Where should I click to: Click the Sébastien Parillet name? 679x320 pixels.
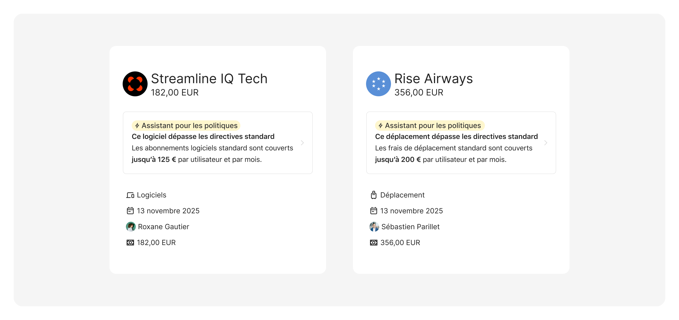(410, 227)
